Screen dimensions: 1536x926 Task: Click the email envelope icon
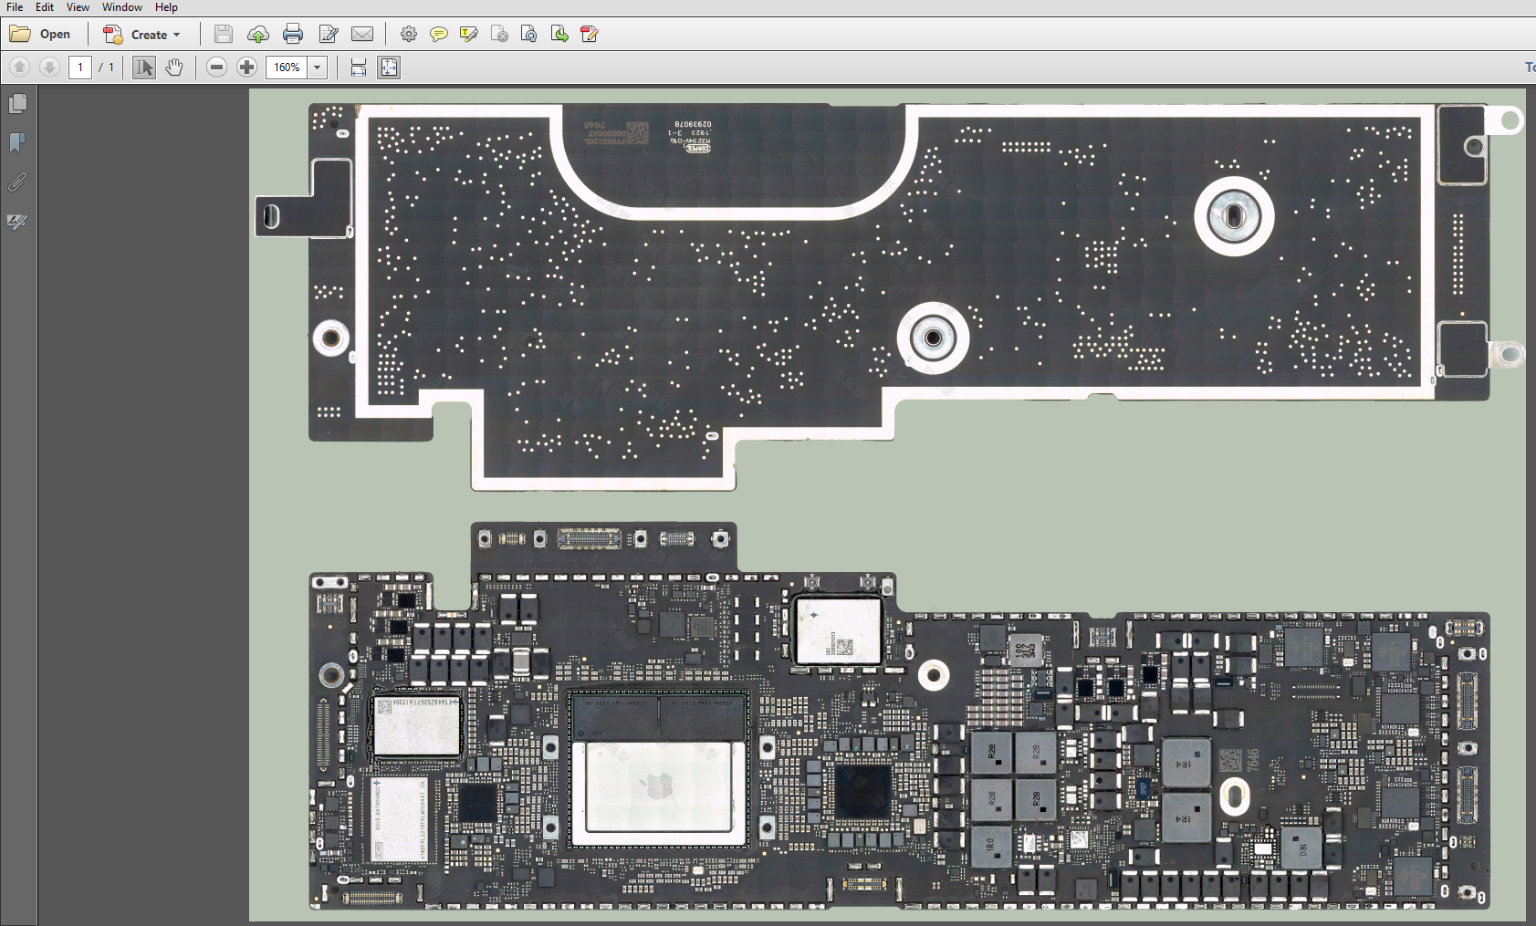[x=362, y=35]
